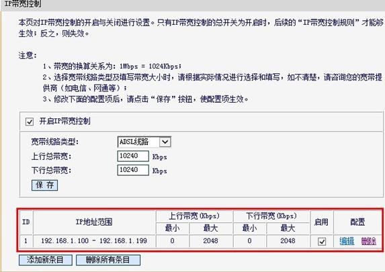Image resolution: width=385 pixels, height=272 pixels.
Task: Click the 2048 value under 上行带宽 最大
Action: (x=211, y=241)
